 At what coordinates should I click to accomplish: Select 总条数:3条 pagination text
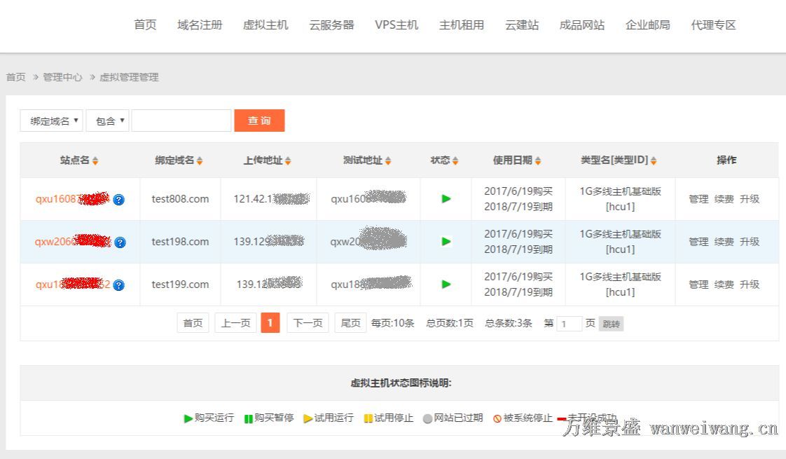[509, 322]
